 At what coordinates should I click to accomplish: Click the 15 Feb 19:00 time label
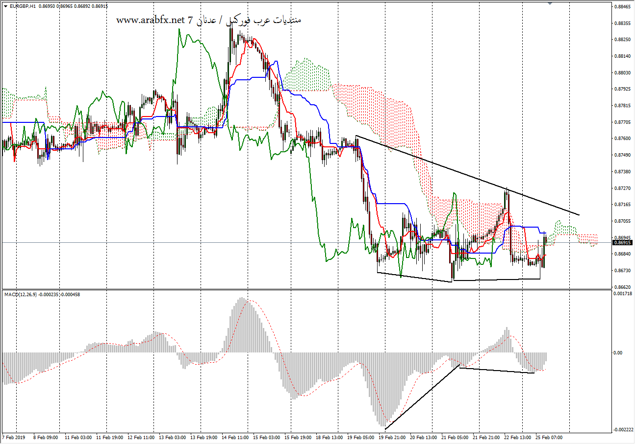click(299, 437)
